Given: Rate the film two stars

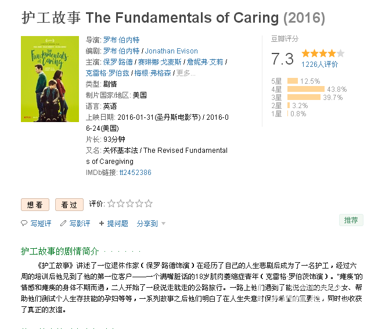Looking at the screenshot, I should (121, 203).
